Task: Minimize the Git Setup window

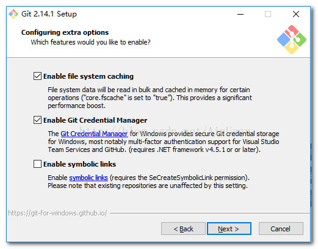Action: 240,14
